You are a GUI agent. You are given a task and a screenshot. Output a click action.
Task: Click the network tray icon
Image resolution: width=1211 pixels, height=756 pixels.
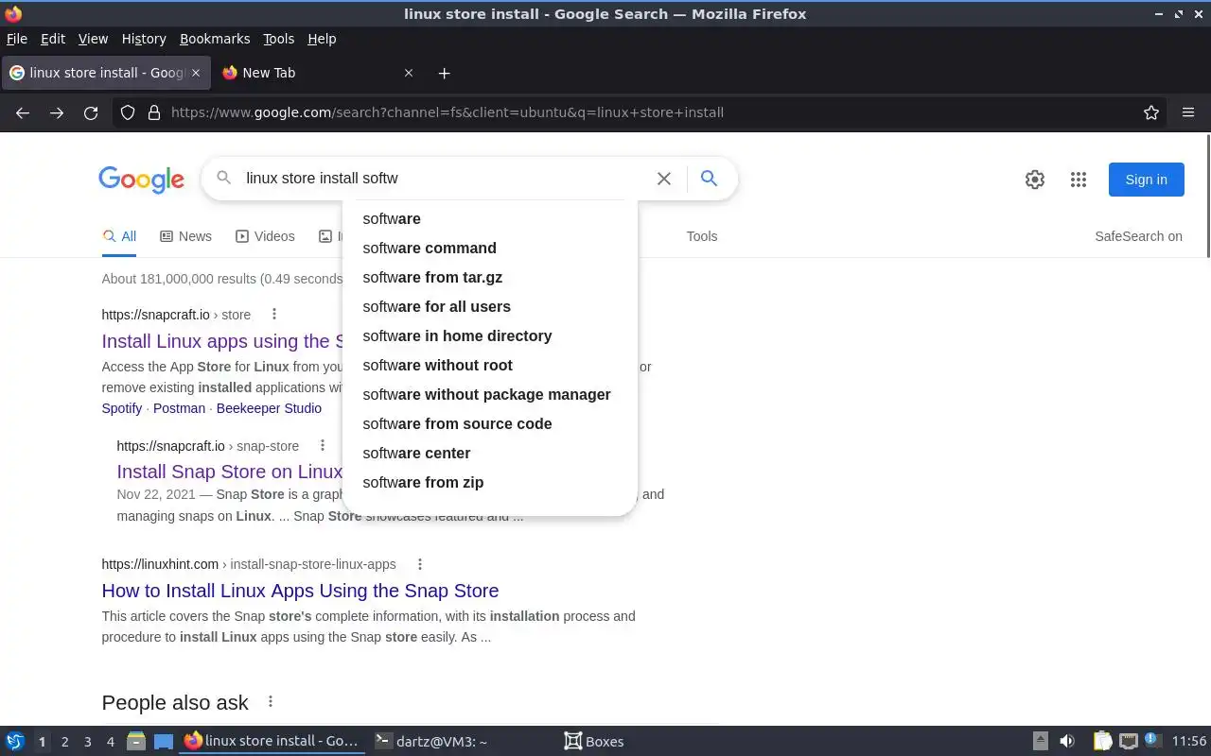tap(1128, 741)
